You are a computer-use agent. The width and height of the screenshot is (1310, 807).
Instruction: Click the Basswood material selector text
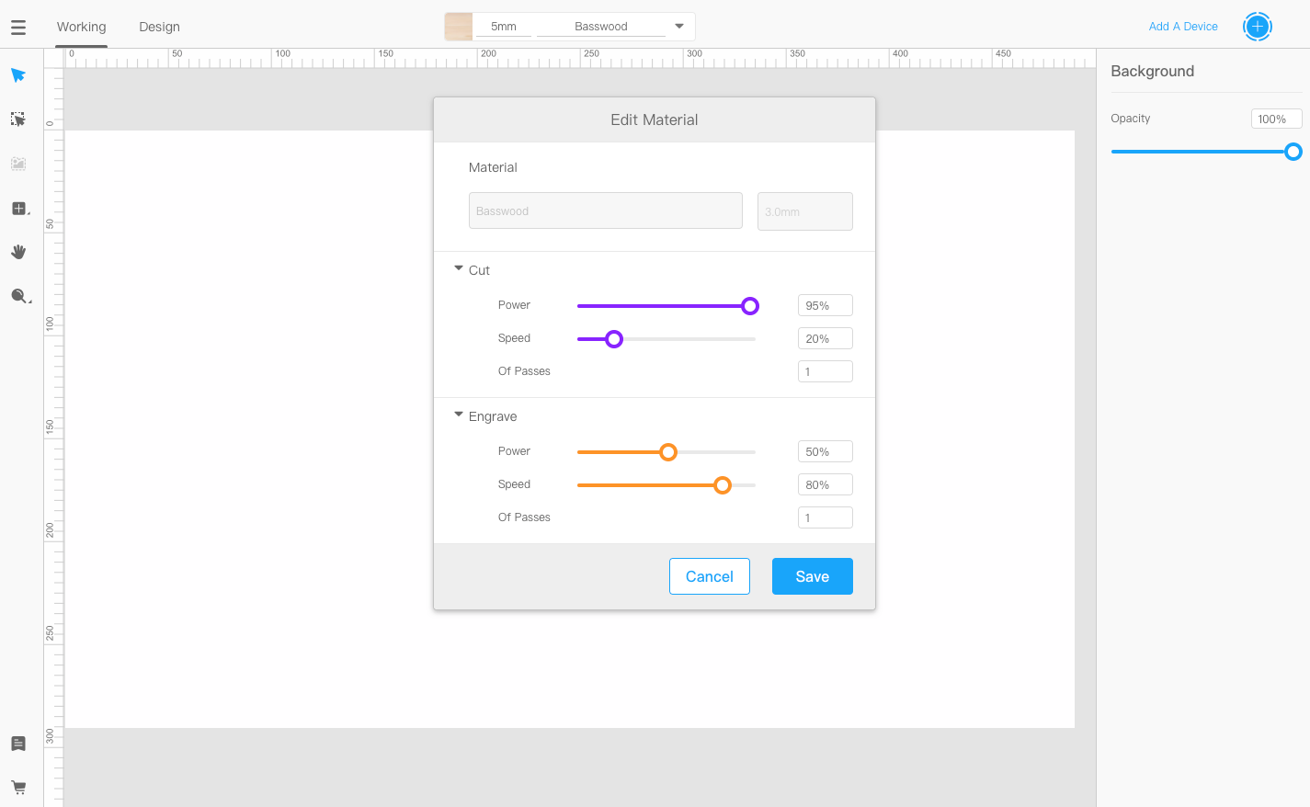pos(601,27)
